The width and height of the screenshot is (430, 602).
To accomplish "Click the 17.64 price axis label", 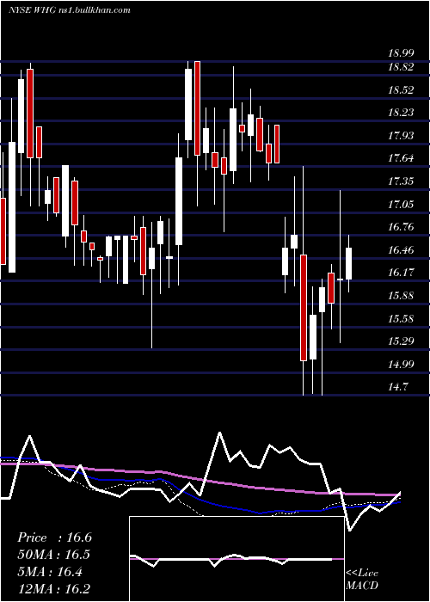I will (x=401, y=158).
